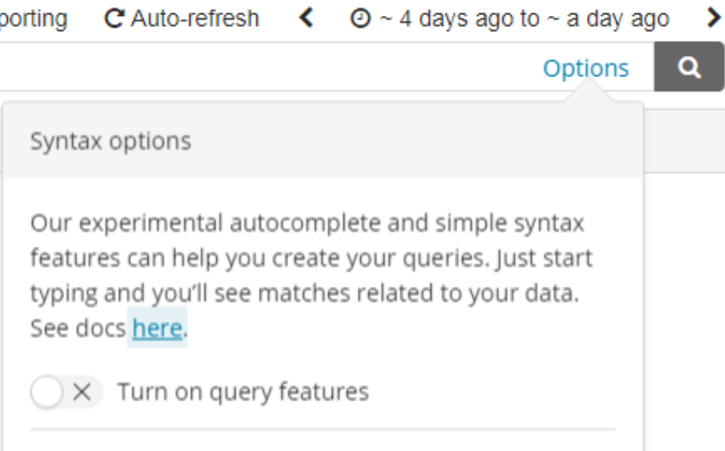Open the '4 days ago to a day ago' time range
The image size is (725, 451).
tap(510, 19)
